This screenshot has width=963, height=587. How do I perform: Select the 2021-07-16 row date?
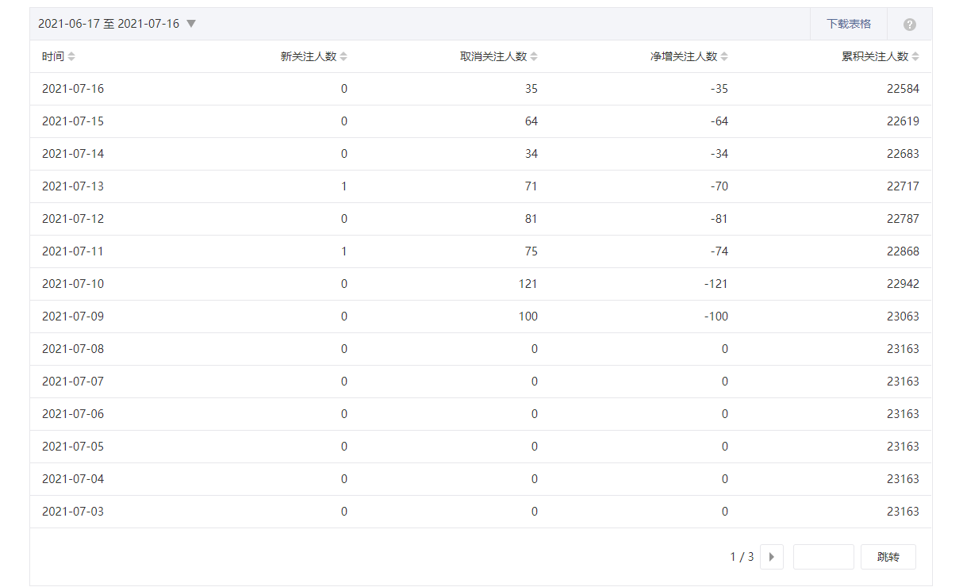coord(73,89)
